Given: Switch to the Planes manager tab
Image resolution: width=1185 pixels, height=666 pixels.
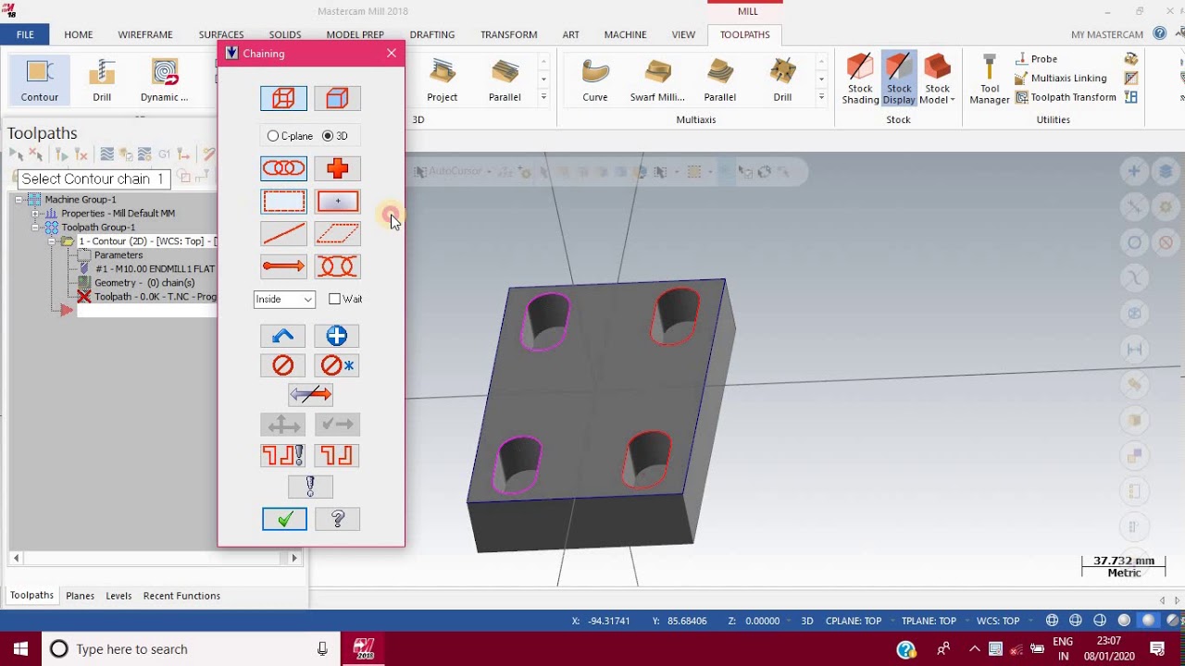Looking at the screenshot, I should tap(80, 596).
